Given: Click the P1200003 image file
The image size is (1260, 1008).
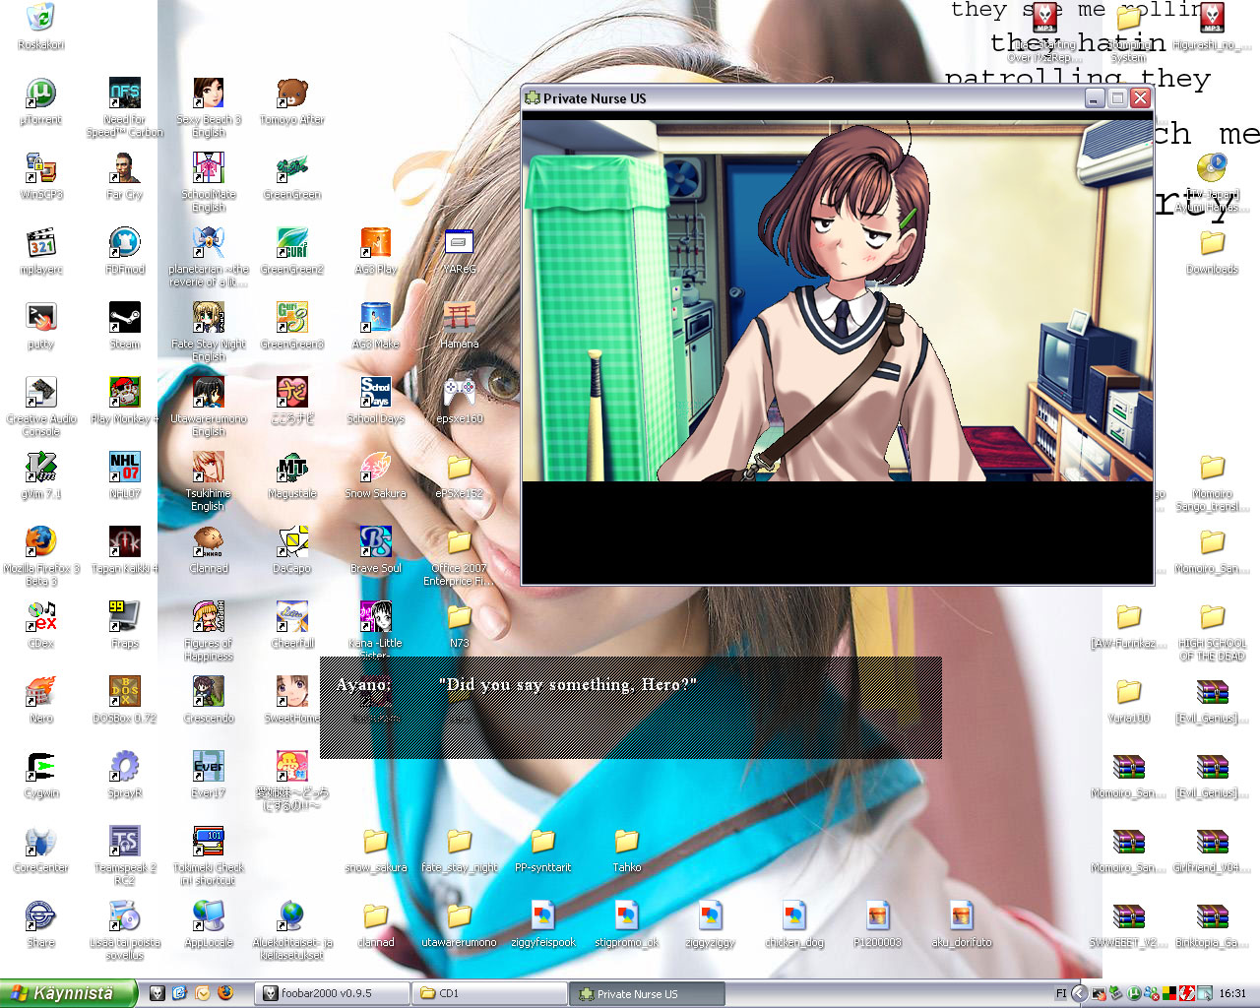Looking at the screenshot, I should coord(878,916).
